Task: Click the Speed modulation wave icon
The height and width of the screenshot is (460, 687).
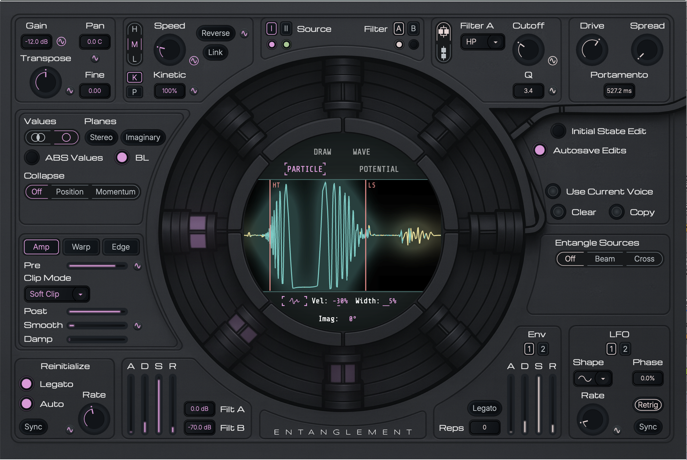Action: tap(194, 61)
